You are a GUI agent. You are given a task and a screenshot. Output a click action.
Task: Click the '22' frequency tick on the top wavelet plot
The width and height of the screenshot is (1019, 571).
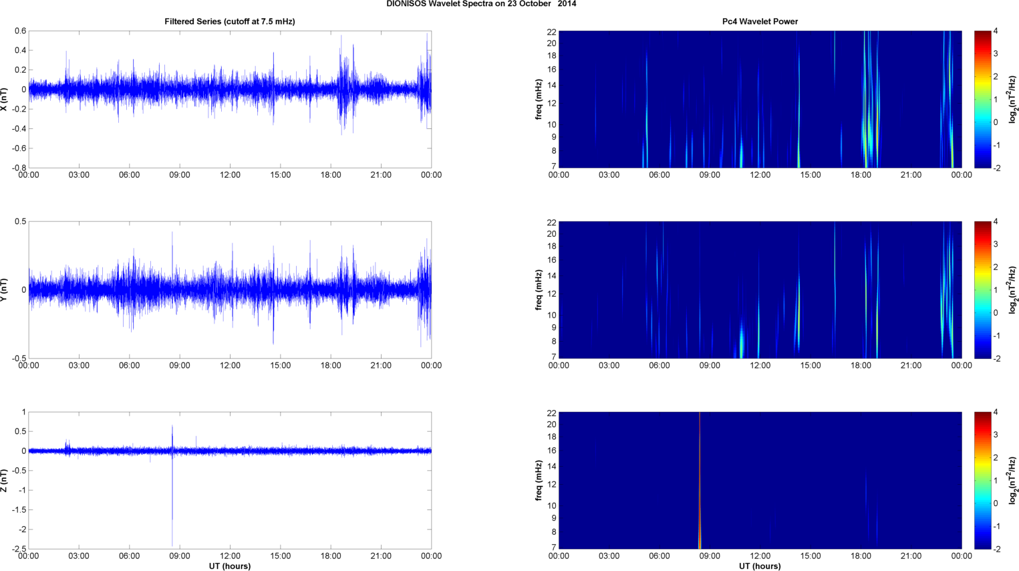tap(551, 31)
